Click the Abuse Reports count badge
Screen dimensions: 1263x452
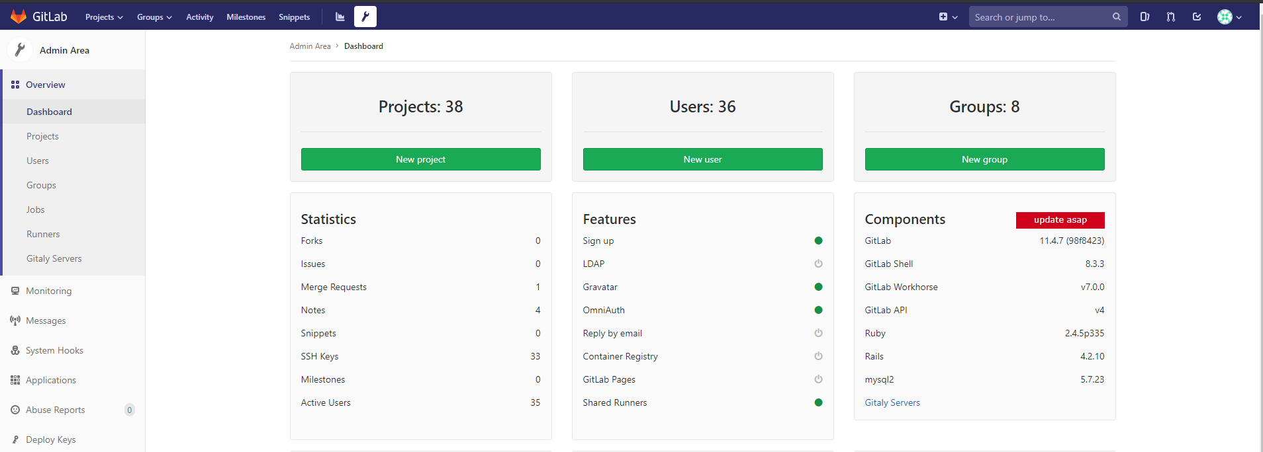[x=130, y=410]
